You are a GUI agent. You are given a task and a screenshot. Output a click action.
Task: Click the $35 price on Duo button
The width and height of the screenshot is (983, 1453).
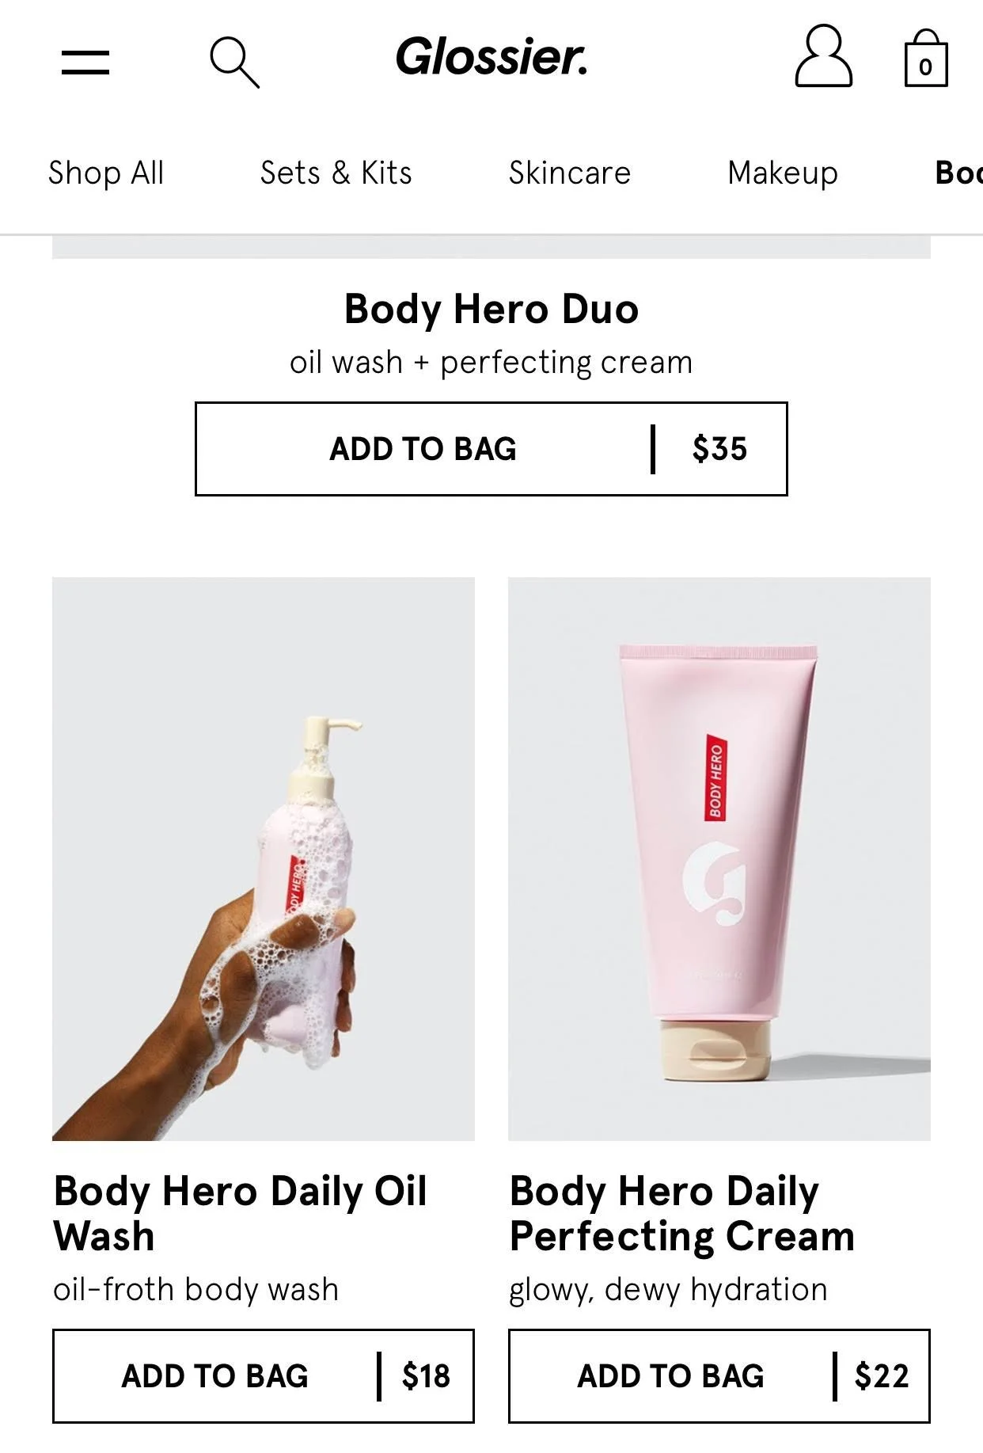pyautogui.click(x=719, y=449)
